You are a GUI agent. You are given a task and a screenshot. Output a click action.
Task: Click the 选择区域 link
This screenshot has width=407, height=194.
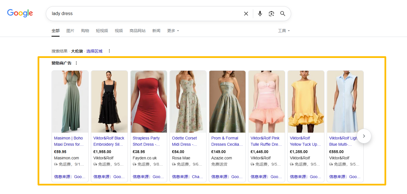[94, 51]
